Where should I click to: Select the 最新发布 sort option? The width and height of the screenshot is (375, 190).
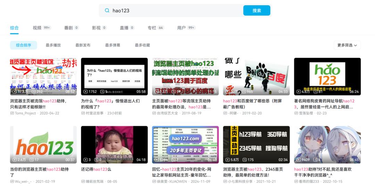[83, 45]
